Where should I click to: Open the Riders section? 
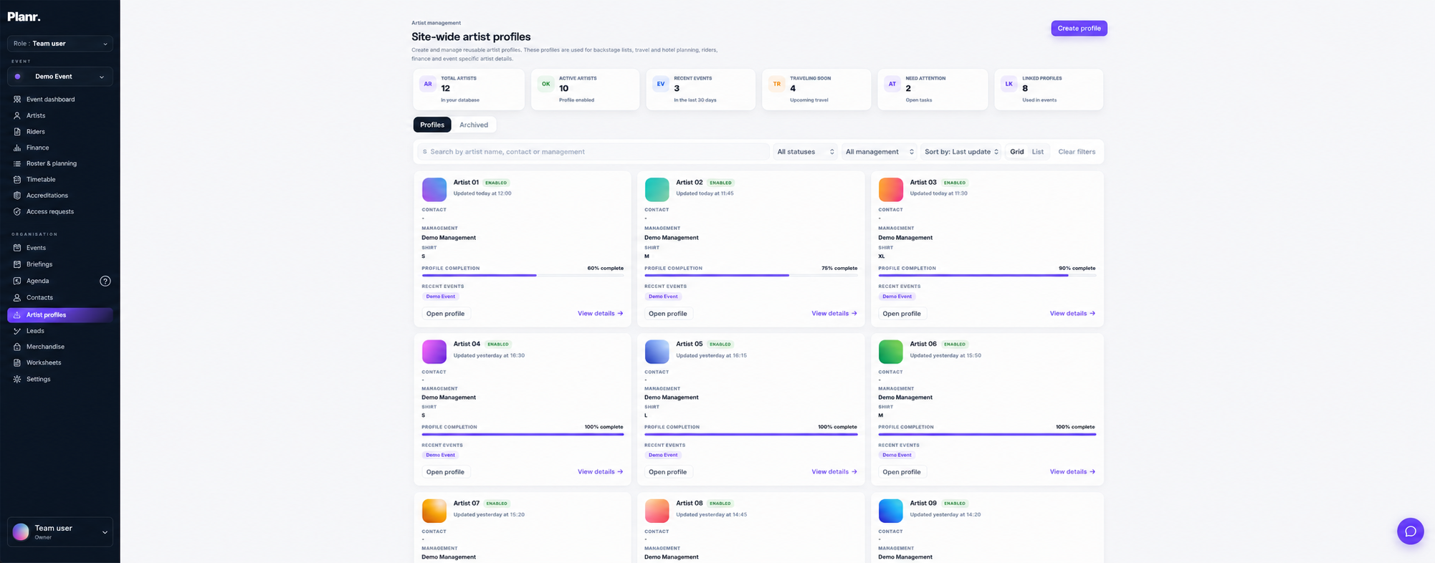coord(60,132)
